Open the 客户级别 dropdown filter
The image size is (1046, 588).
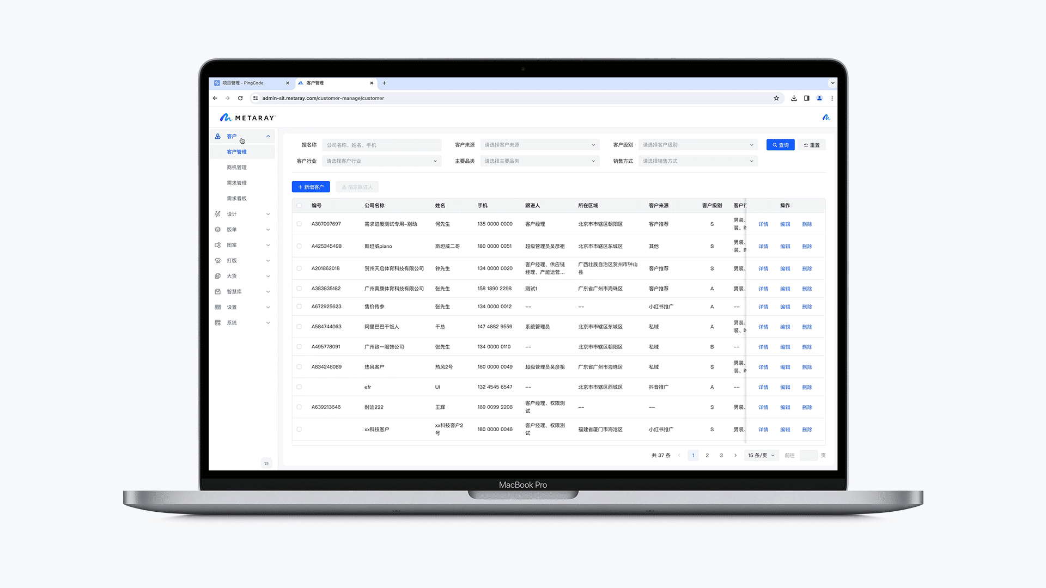(x=697, y=145)
